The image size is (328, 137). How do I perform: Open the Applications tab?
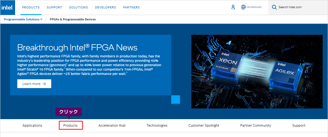point(32,125)
